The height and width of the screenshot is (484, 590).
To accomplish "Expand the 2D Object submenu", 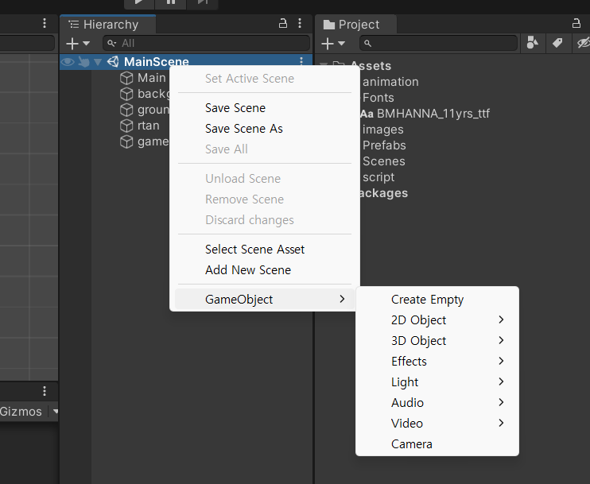I will [x=437, y=320].
